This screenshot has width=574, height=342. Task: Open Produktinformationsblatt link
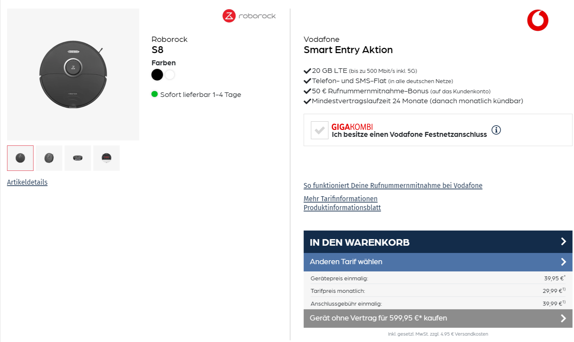342,207
